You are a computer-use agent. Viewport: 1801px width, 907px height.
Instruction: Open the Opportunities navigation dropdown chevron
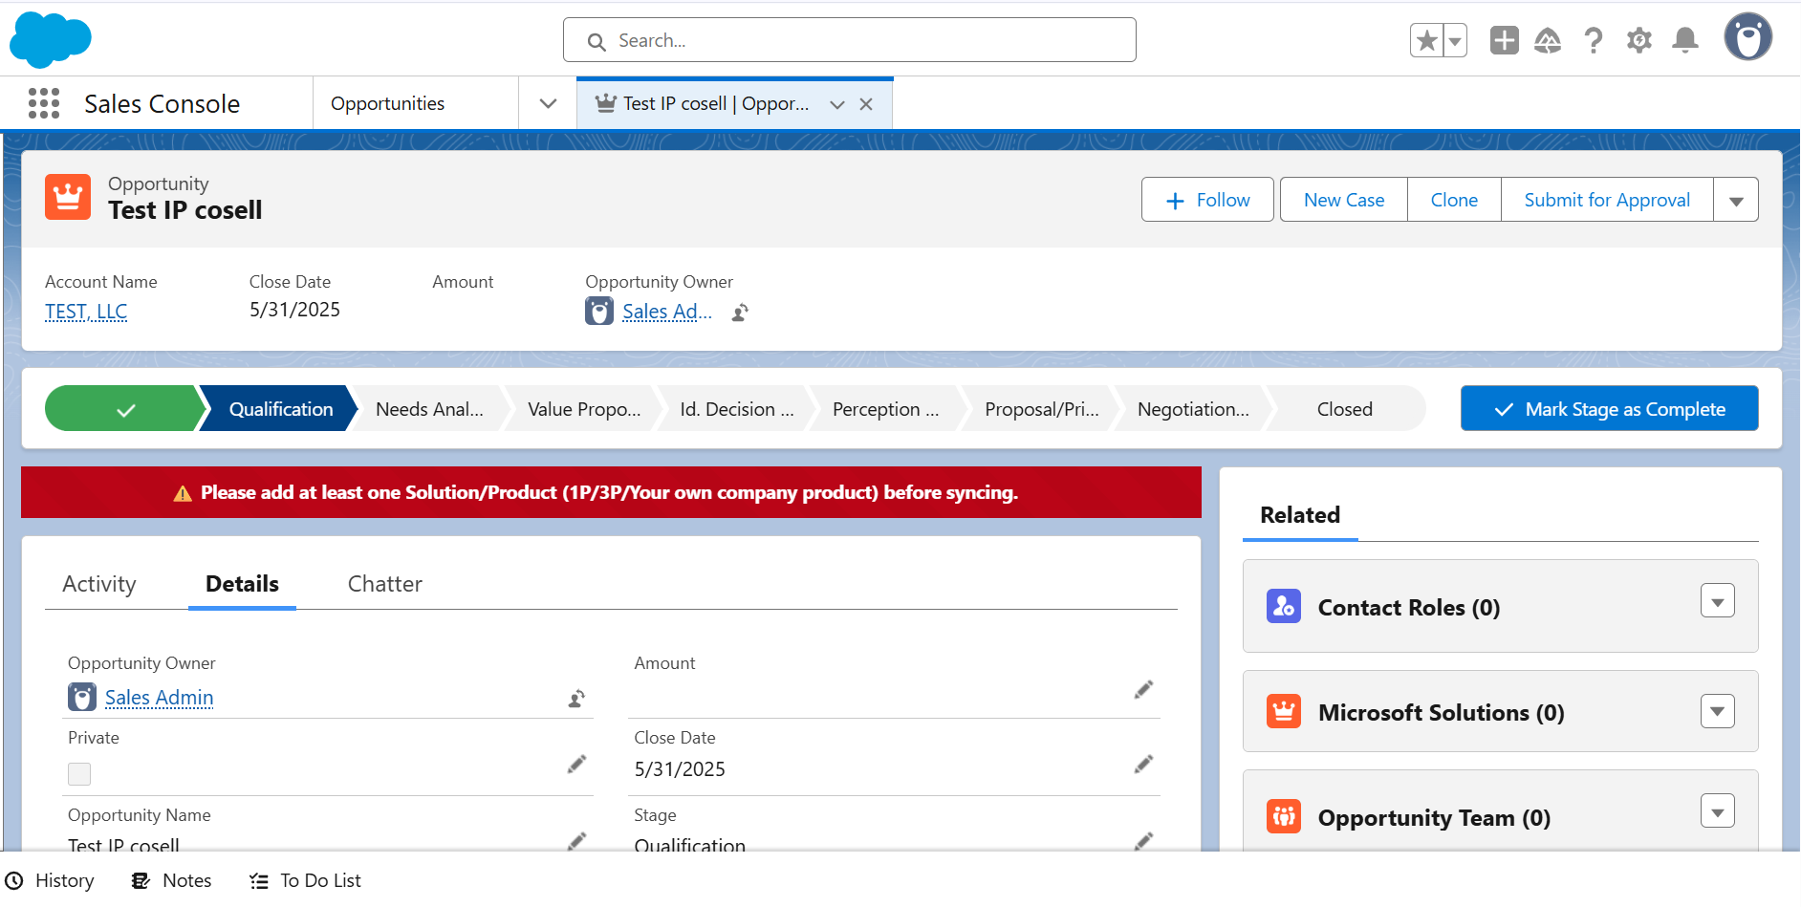(548, 103)
